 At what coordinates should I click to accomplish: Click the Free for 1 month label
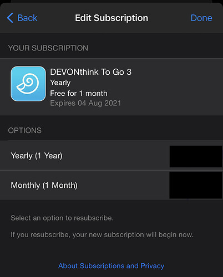point(79,93)
